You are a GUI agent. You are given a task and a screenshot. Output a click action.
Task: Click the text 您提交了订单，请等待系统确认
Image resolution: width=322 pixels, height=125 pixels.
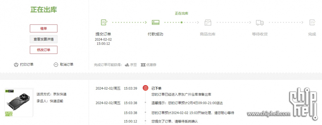[175, 121]
